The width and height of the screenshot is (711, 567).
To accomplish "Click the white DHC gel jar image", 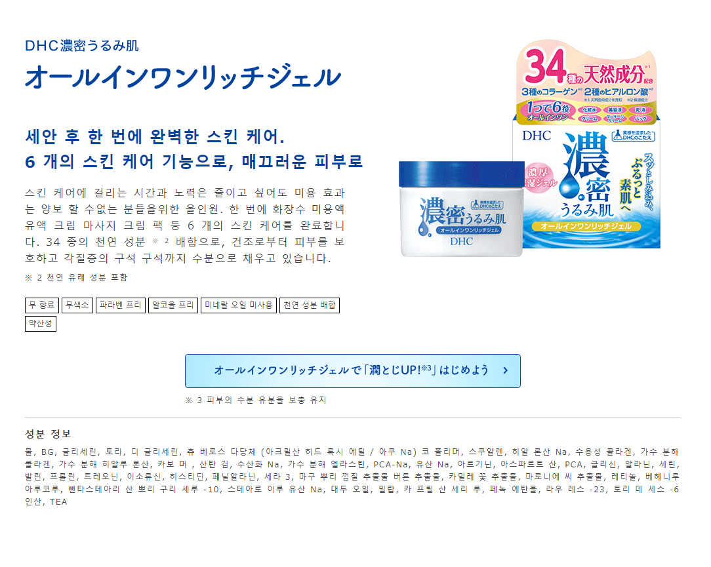I will [460, 209].
